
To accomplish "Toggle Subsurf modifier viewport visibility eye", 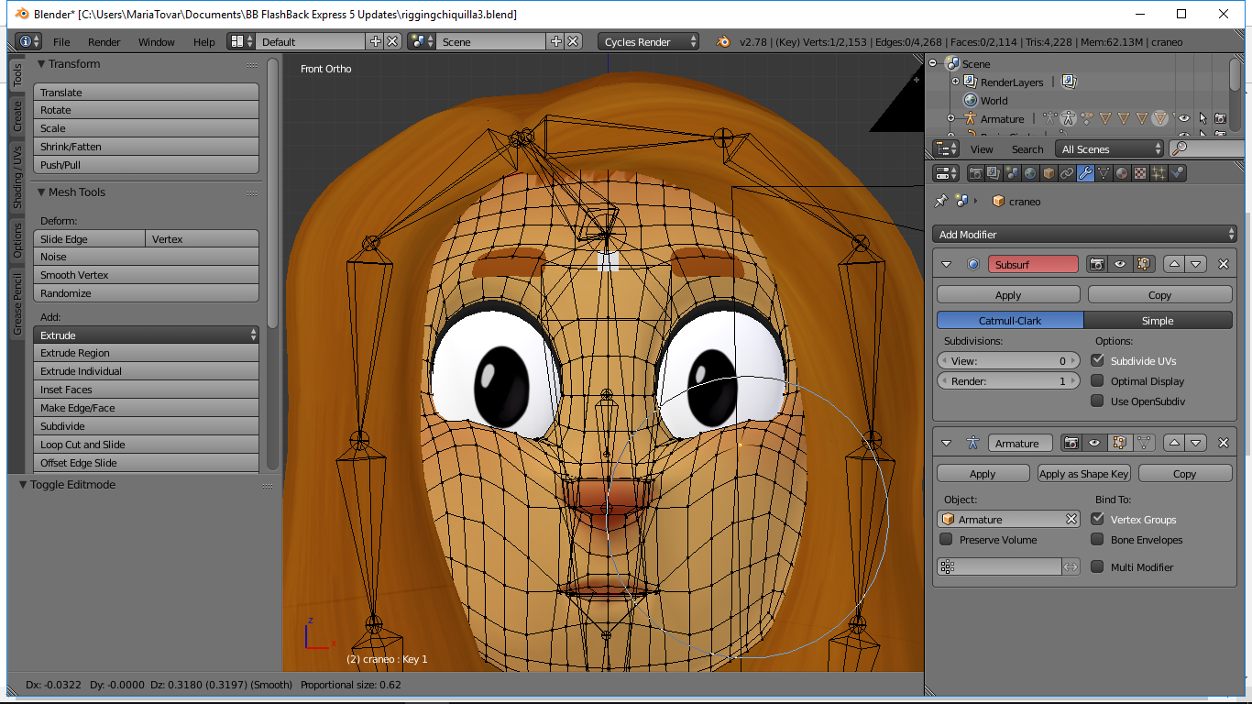I will point(1120,264).
